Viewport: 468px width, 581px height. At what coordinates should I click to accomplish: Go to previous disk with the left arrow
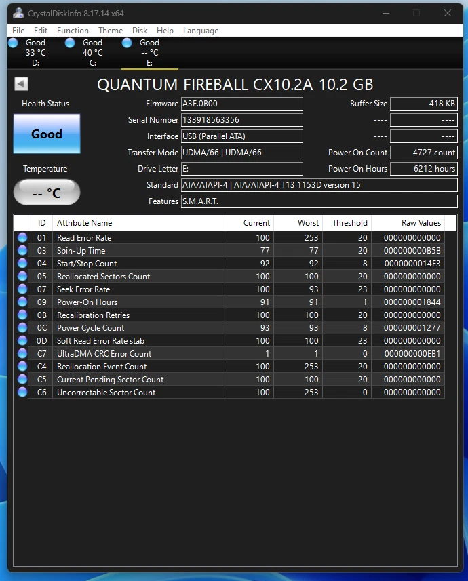point(21,84)
